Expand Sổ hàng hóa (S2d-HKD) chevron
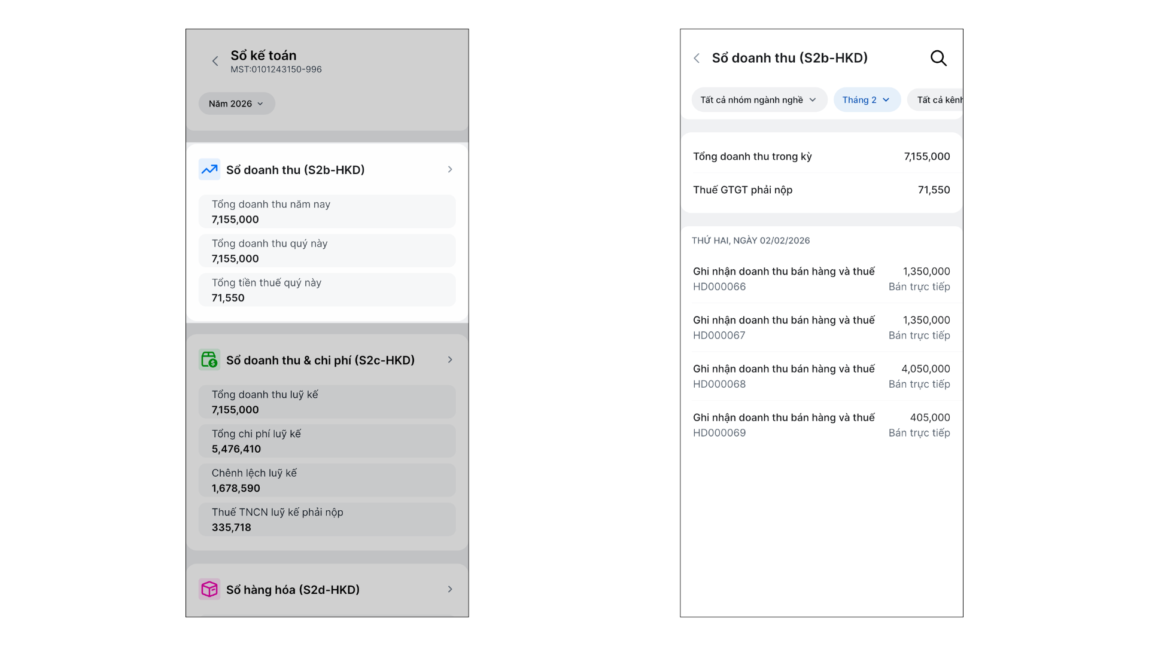The image size is (1149, 646). click(x=450, y=590)
